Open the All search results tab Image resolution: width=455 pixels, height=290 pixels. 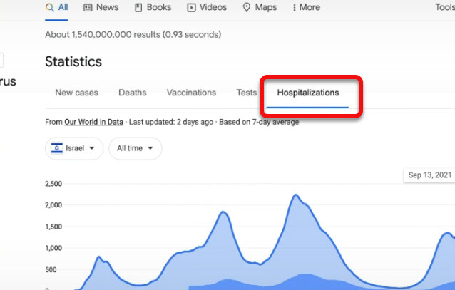pyautogui.click(x=56, y=7)
